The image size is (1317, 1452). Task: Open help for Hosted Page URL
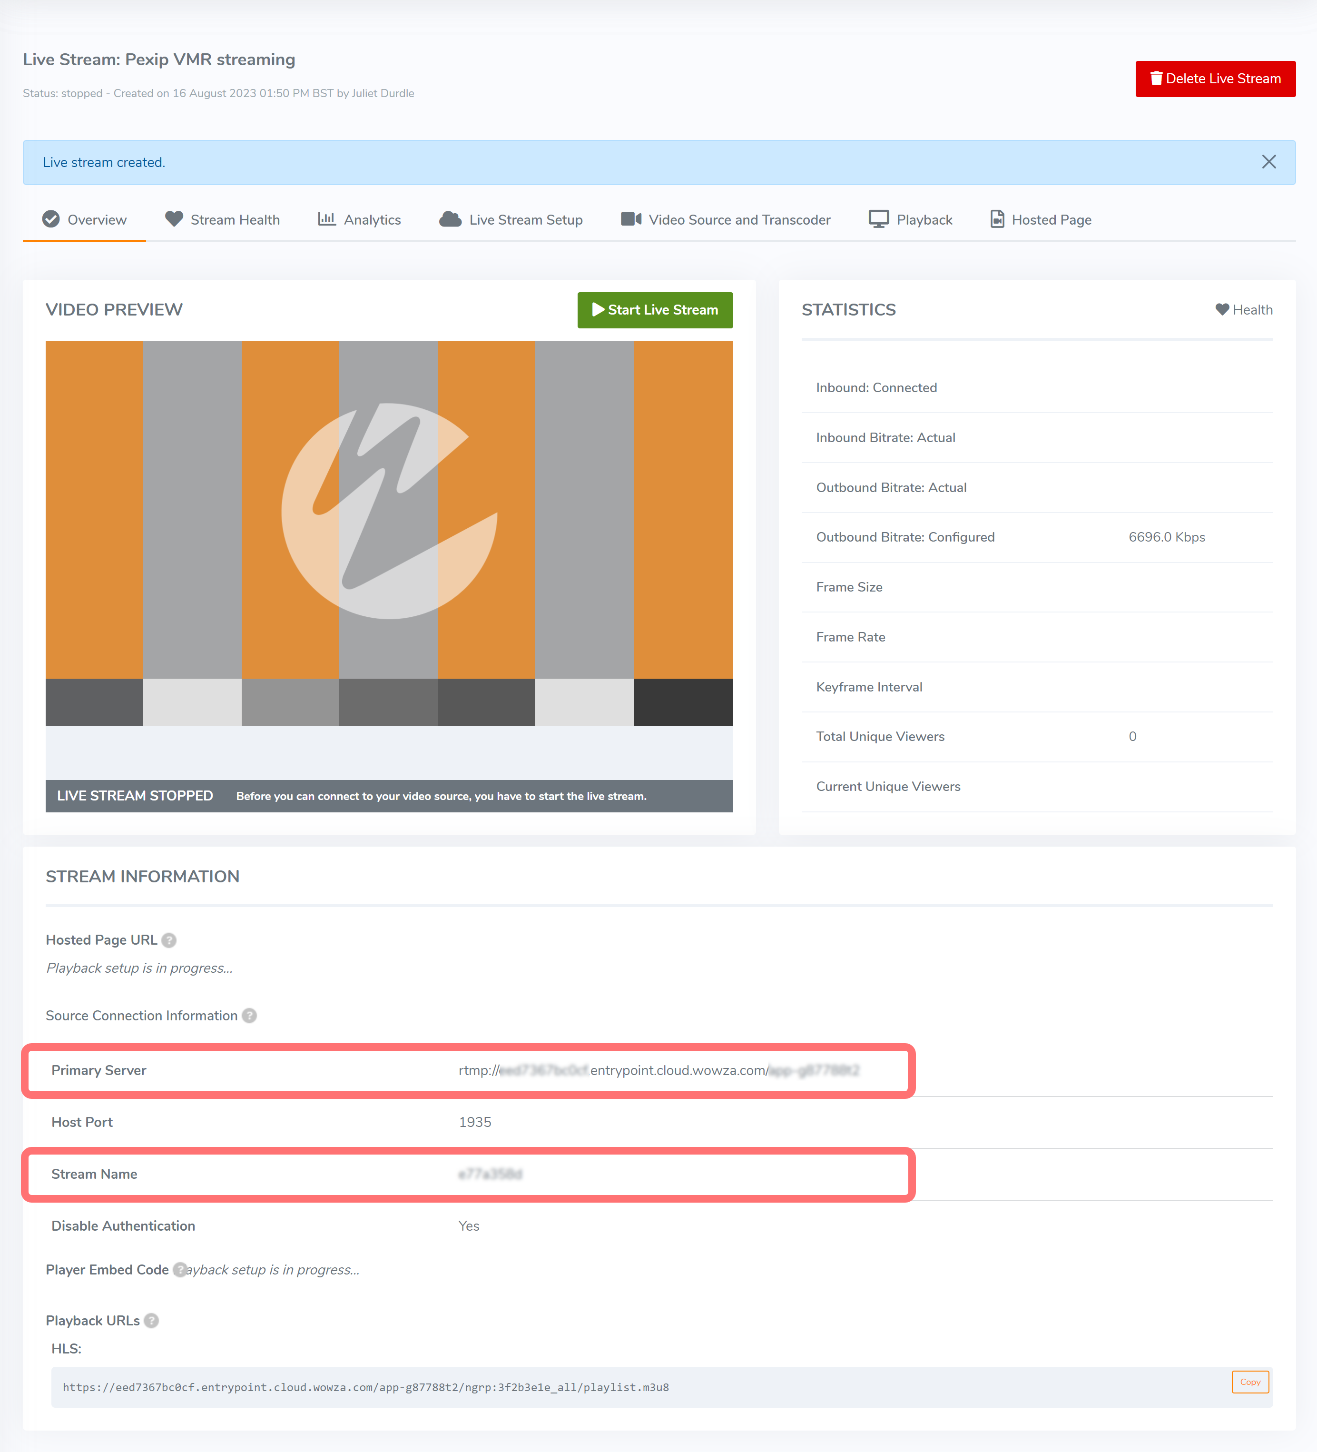[169, 940]
